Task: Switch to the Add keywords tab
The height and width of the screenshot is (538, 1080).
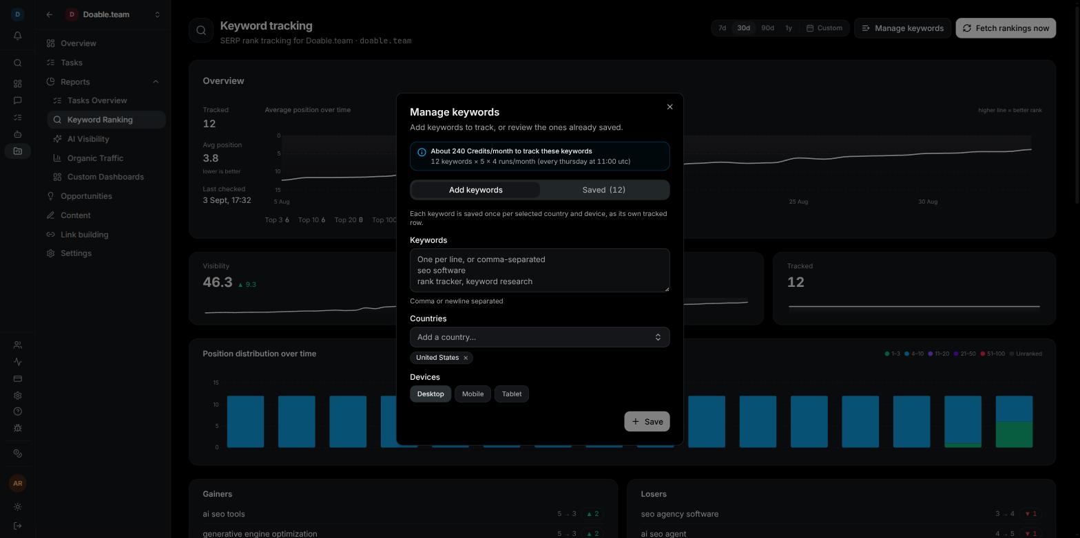Action: coord(475,190)
